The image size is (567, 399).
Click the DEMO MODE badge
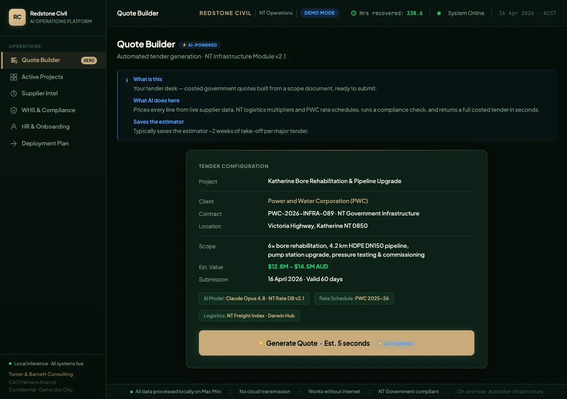pyautogui.click(x=319, y=13)
